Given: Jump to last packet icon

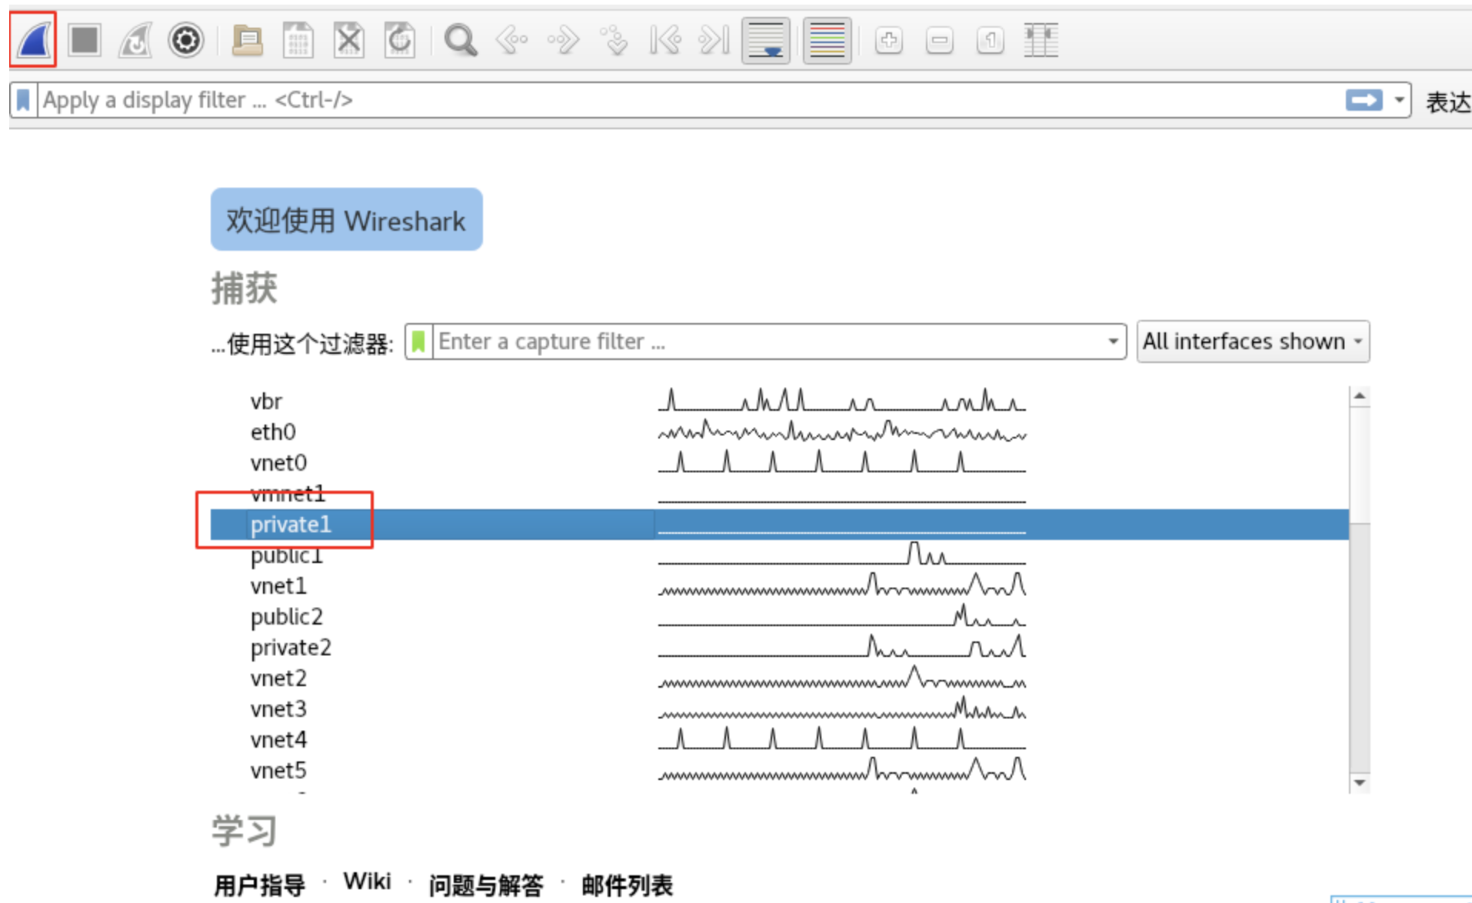Looking at the screenshot, I should point(714,39).
